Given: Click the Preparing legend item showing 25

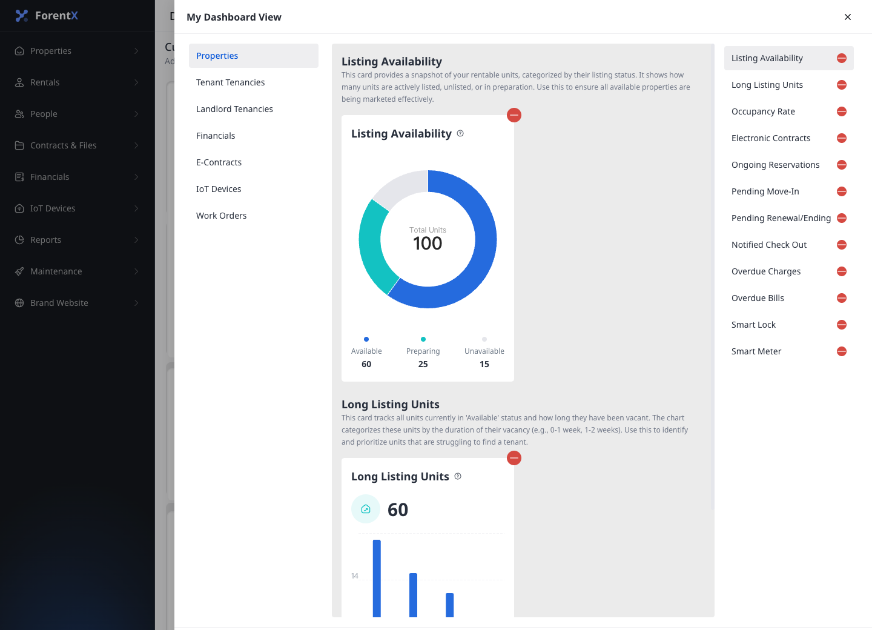Looking at the screenshot, I should (x=423, y=353).
